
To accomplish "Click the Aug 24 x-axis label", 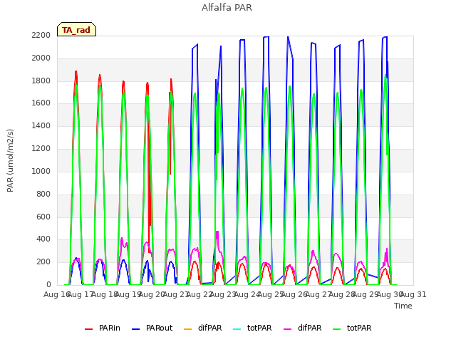I will (x=247, y=294).
